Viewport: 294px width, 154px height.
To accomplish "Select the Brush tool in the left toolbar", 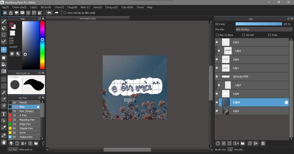I will (x=3, y=22).
